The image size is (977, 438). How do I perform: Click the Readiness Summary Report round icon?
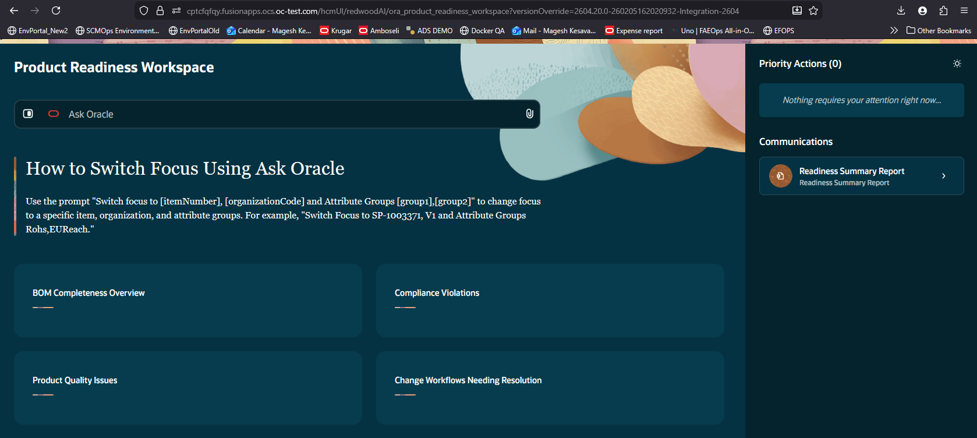pos(781,176)
